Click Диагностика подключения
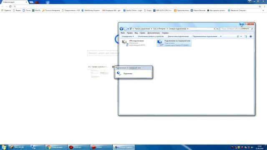 click(178, 36)
